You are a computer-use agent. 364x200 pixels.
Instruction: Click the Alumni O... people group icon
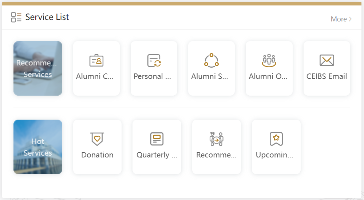tap(269, 60)
